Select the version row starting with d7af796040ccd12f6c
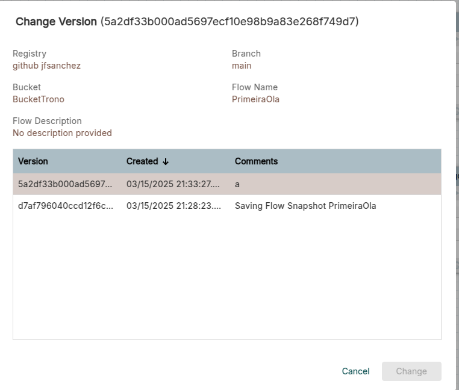459x390 pixels. pyautogui.click(x=65, y=206)
